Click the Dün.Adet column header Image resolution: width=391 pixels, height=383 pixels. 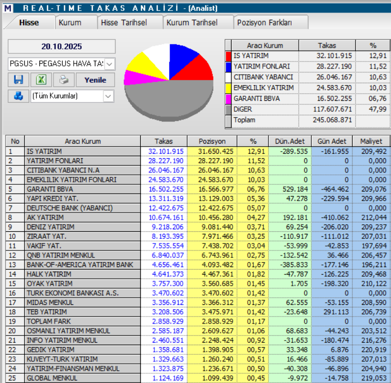tap(290, 141)
